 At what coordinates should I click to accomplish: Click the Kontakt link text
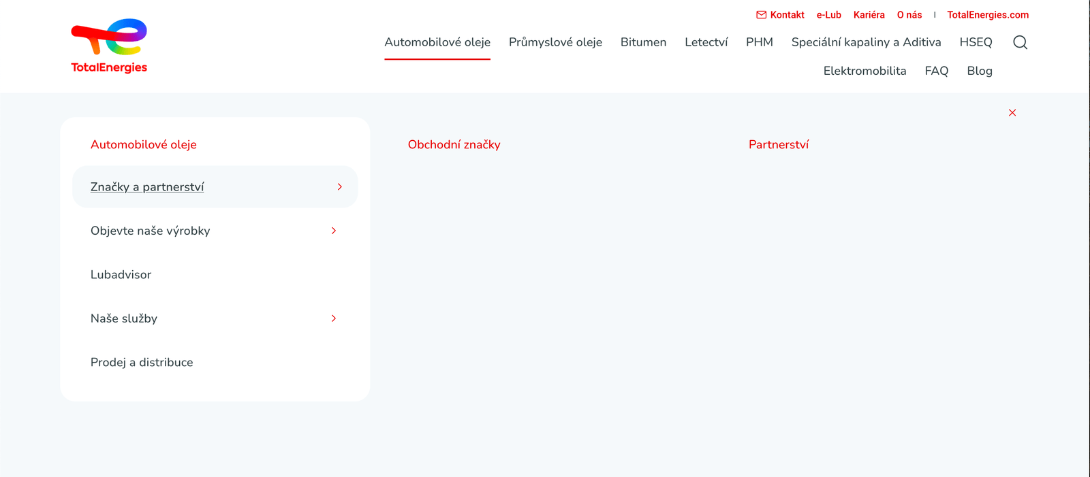pos(787,15)
